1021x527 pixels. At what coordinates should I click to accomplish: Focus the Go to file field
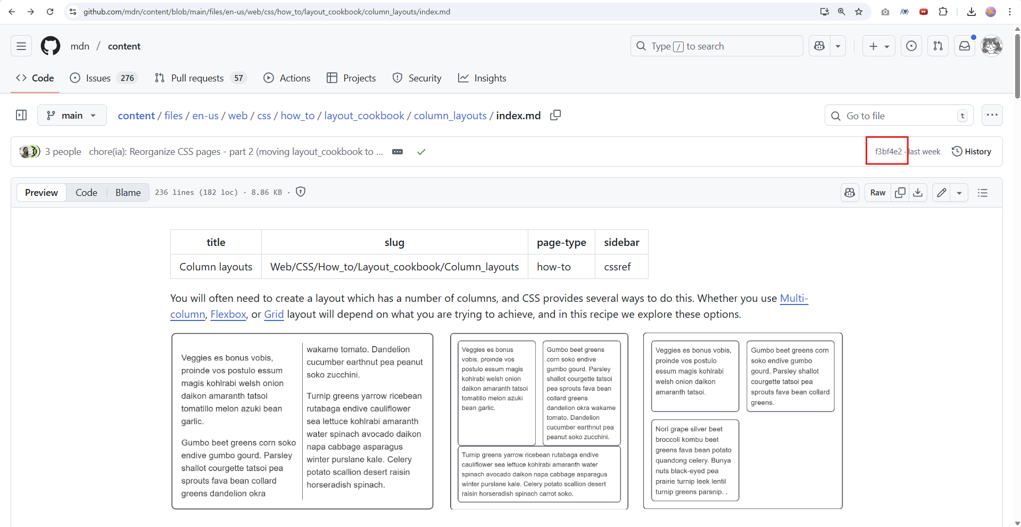point(899,116)
